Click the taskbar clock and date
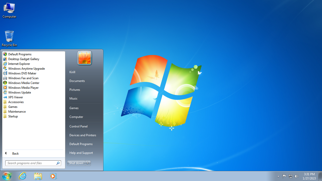The width and height of the screenshot is (322, 181). point(309,176)
